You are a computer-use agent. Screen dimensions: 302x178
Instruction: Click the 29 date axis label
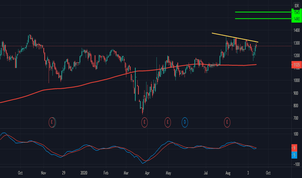click(x=64, y=173)
